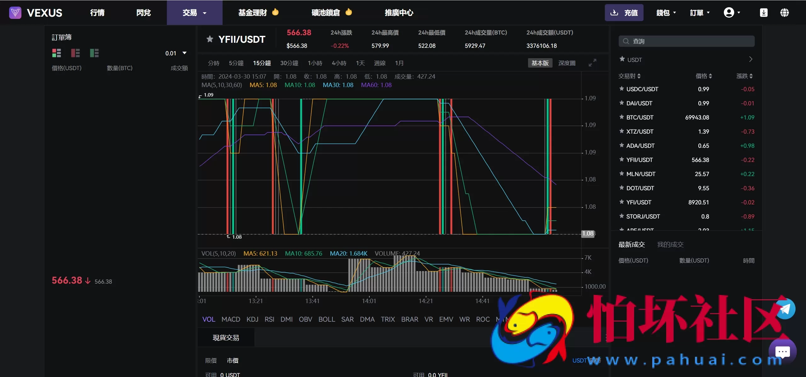Viewport: 806px width, 377px height.
Task: Favorite the DOT/USDT pair star
Action: pos(622,188)
